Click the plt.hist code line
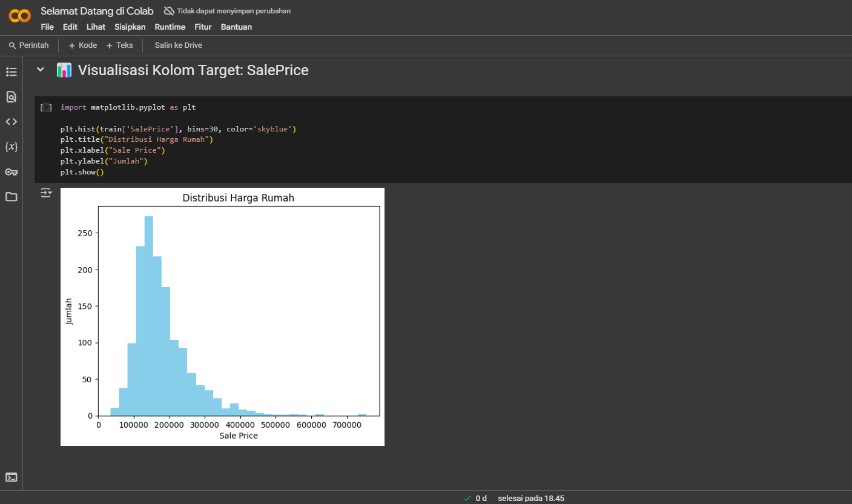Screen dimensions: 852x504 pyautogui.click(x=178, y=129)
